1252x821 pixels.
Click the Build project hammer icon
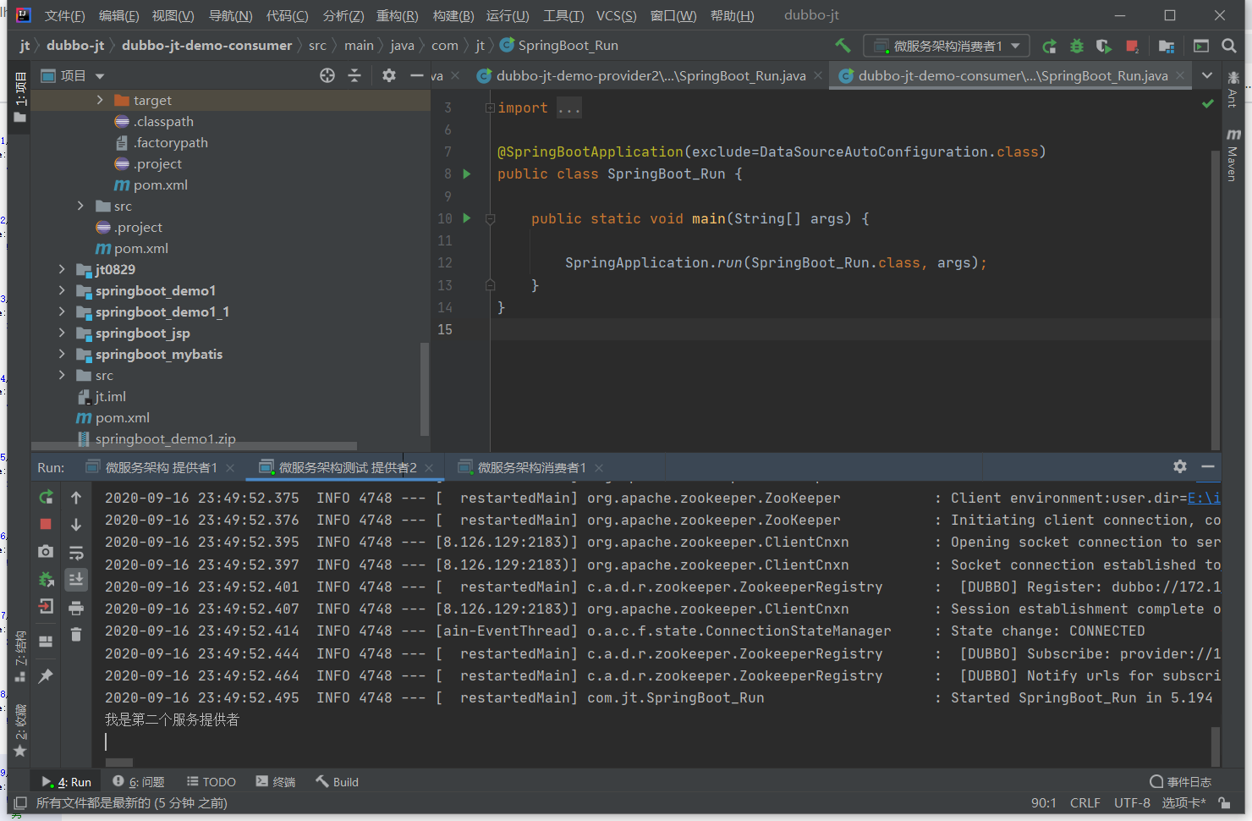point(843,46)
